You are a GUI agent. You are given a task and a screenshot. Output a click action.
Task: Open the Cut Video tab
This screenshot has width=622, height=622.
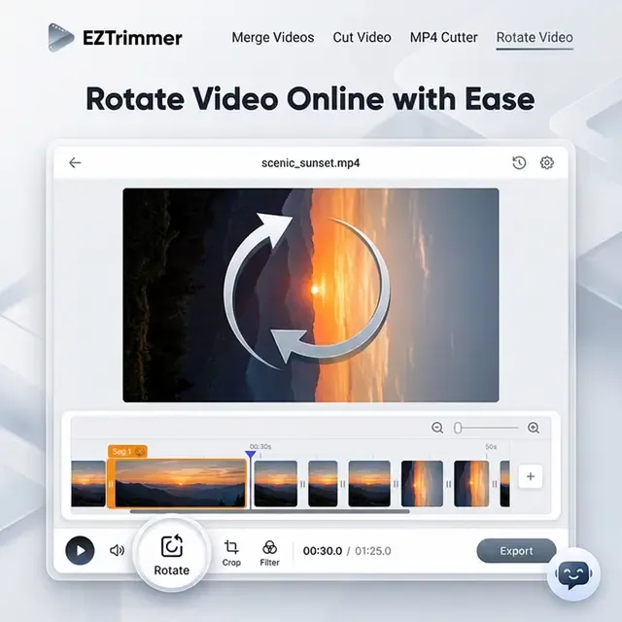point(362,38)
